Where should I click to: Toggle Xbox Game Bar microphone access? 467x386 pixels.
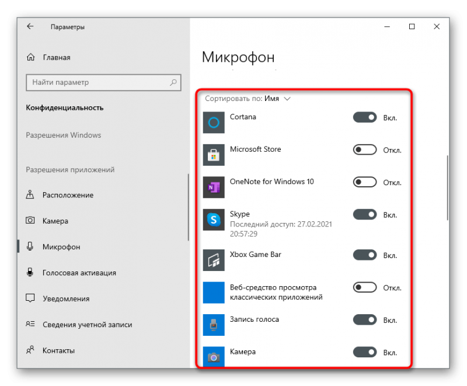(365, 255)
